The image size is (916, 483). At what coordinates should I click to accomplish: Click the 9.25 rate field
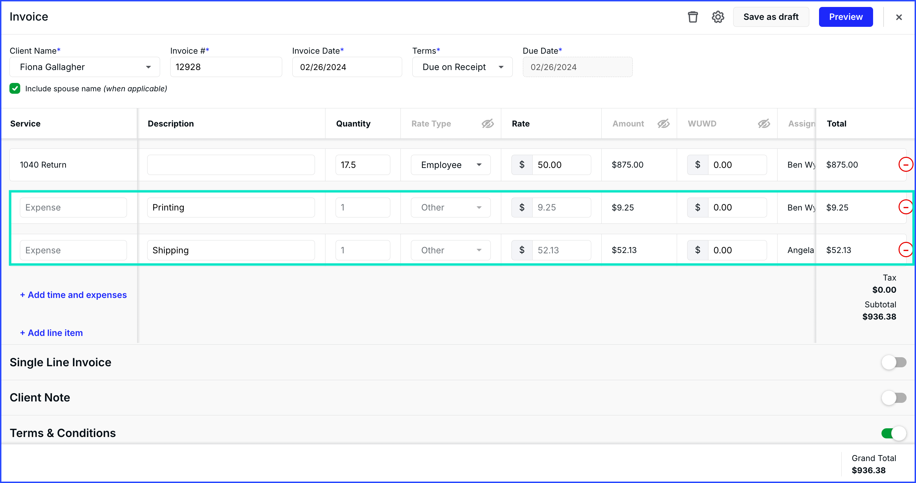pos(561,207)
